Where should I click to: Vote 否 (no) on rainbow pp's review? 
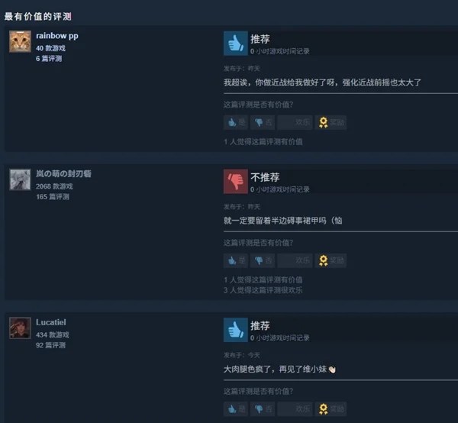tap(263, 122)
